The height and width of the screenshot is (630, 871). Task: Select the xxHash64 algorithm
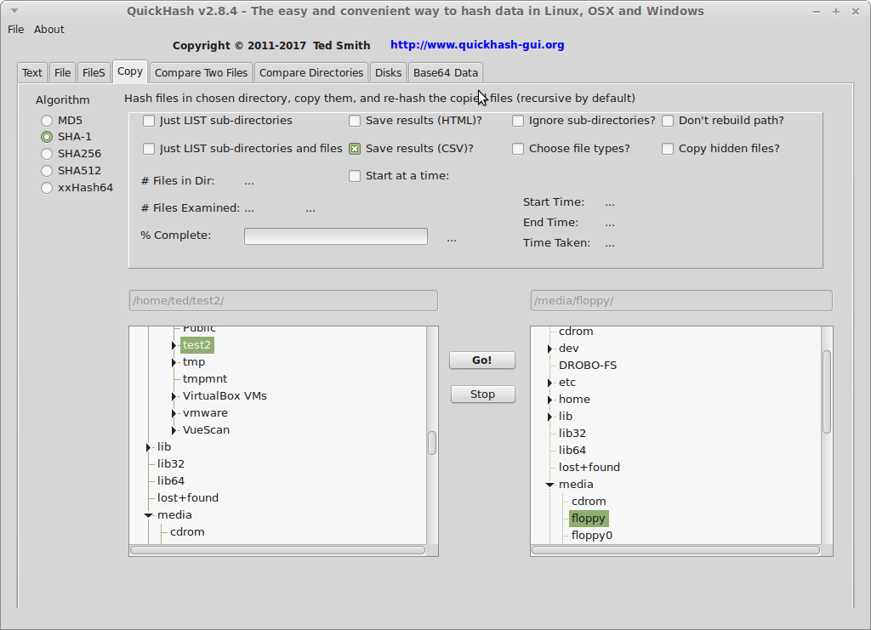(x=47, y=187)
